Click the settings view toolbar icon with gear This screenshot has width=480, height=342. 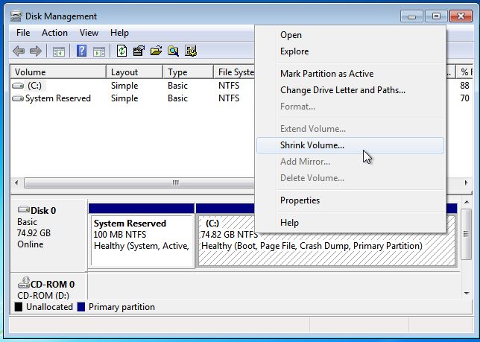(191, 51)
